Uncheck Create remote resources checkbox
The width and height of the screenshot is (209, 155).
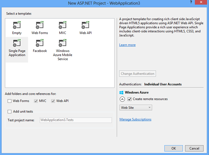(129, 99)
